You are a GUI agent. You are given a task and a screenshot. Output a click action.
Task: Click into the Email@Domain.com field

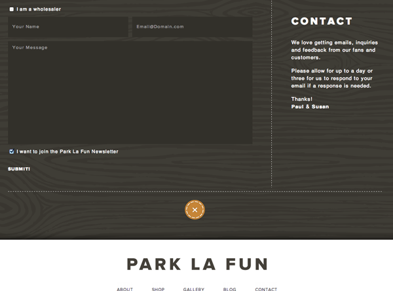point(192,27)
